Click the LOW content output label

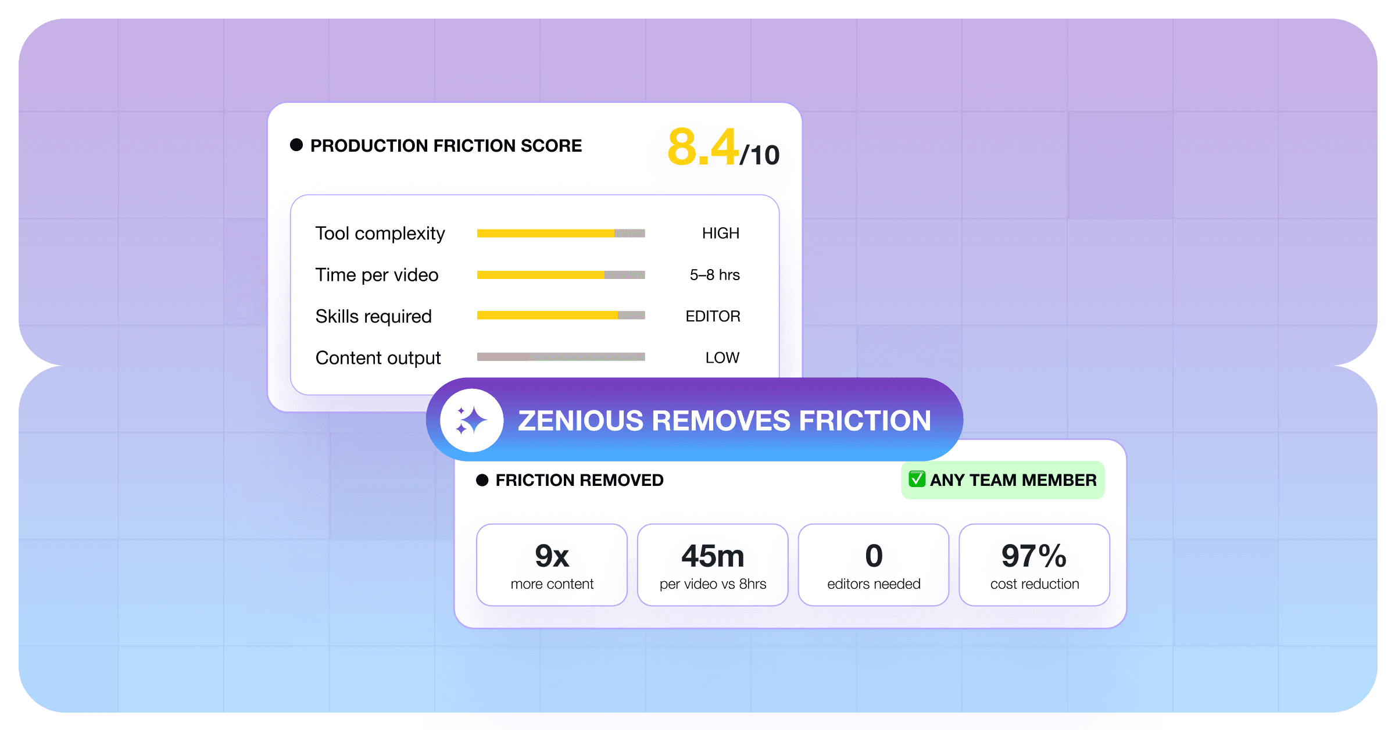pos(722,357)
